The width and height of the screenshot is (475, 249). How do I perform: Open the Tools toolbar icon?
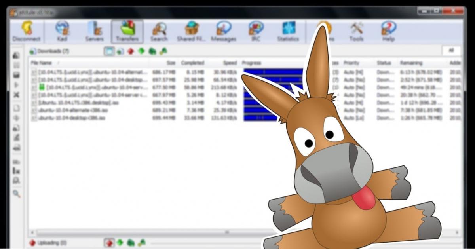pyautogui.click(x=355, y=30)
